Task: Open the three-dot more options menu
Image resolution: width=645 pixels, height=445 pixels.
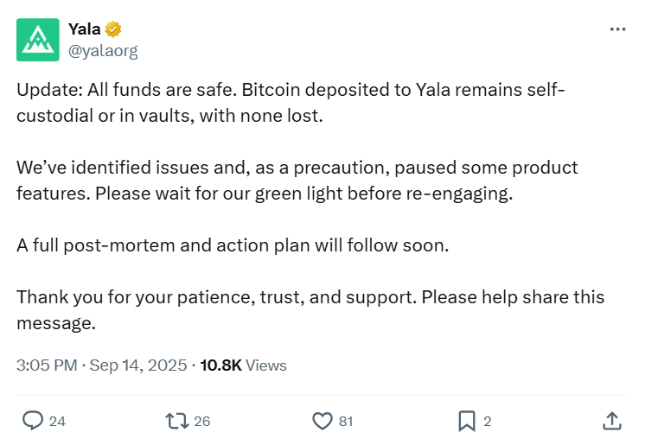Action: pyautogui.click(x=617, y=29)
